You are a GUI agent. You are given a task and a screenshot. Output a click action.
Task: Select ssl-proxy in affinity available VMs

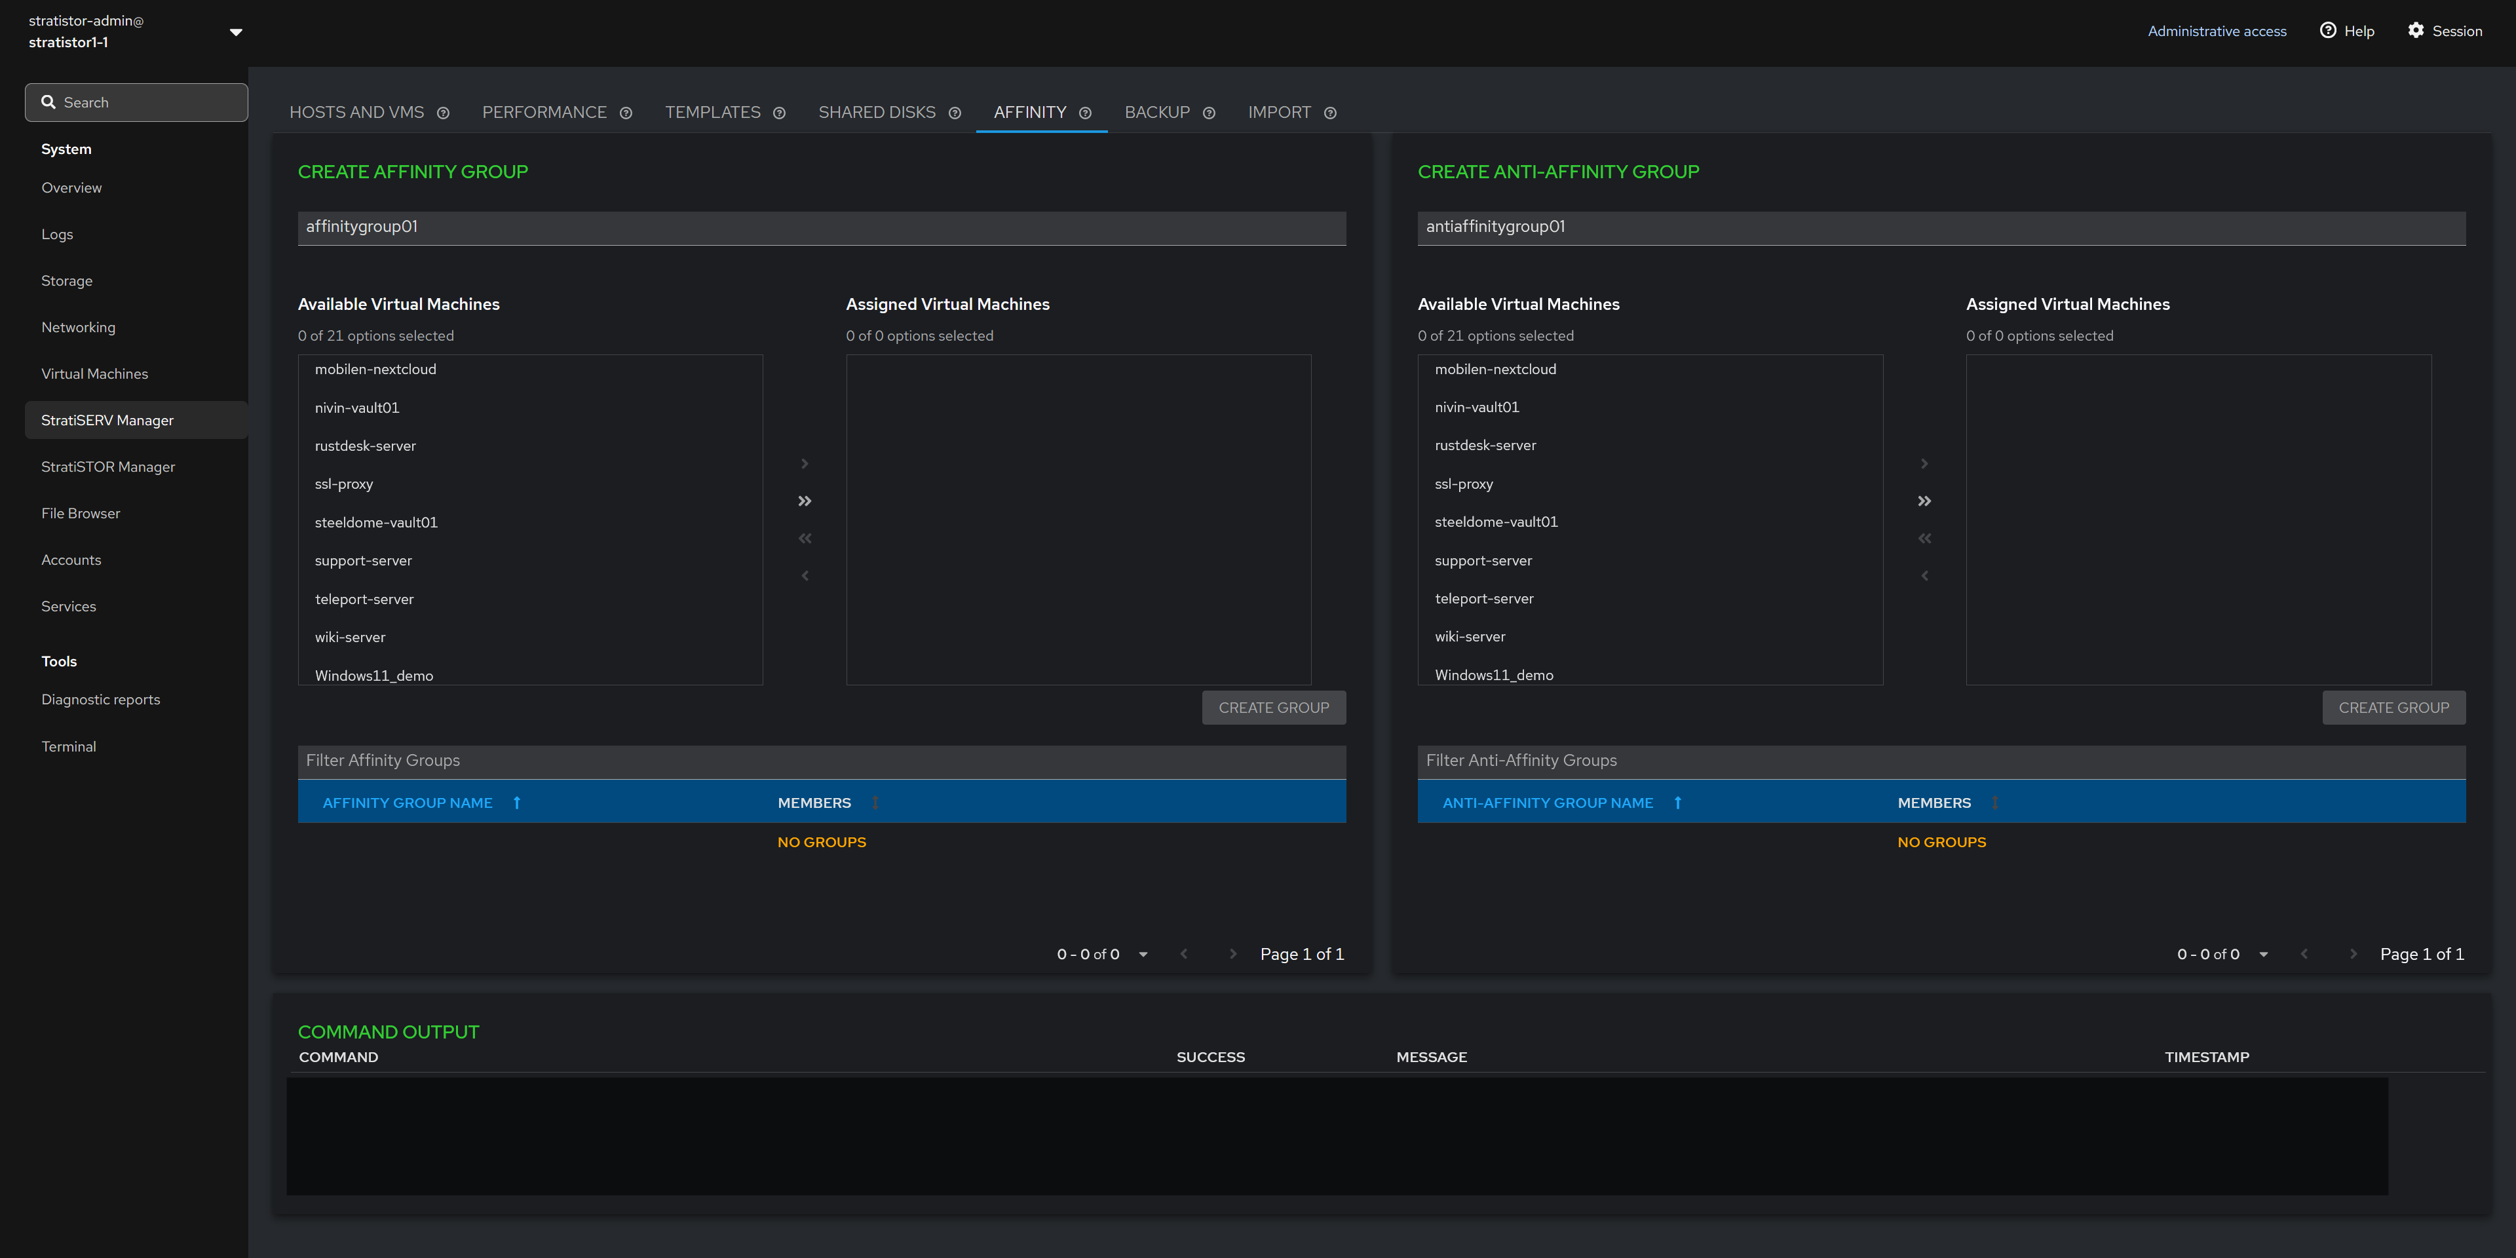coord(344,484)
